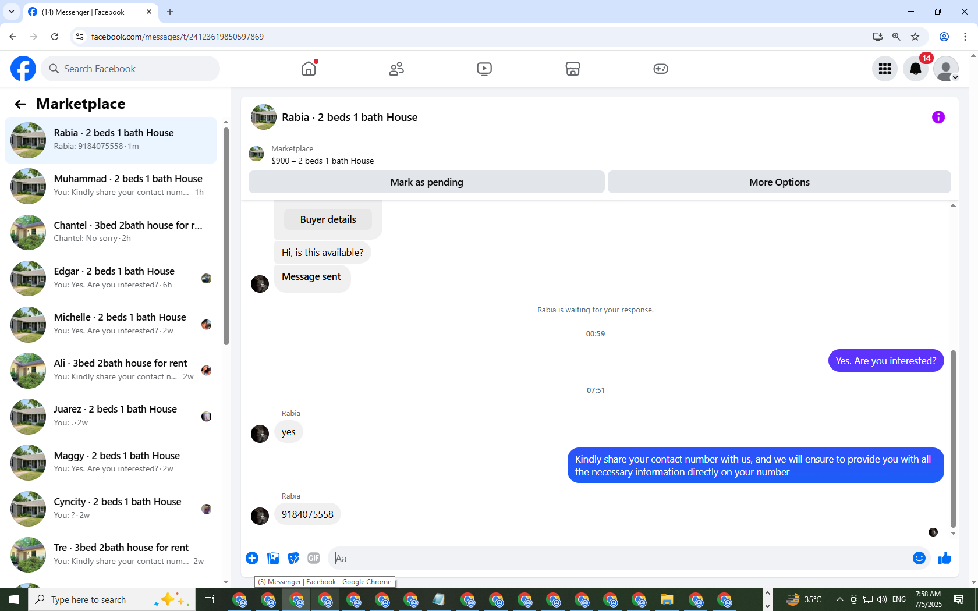Send a thumbs up like

point(944,558)
